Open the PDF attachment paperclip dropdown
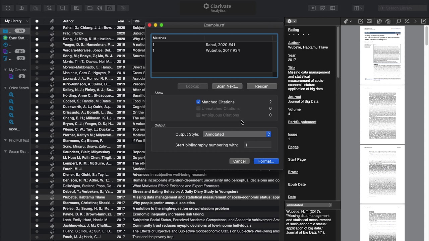 click(348, 21)
